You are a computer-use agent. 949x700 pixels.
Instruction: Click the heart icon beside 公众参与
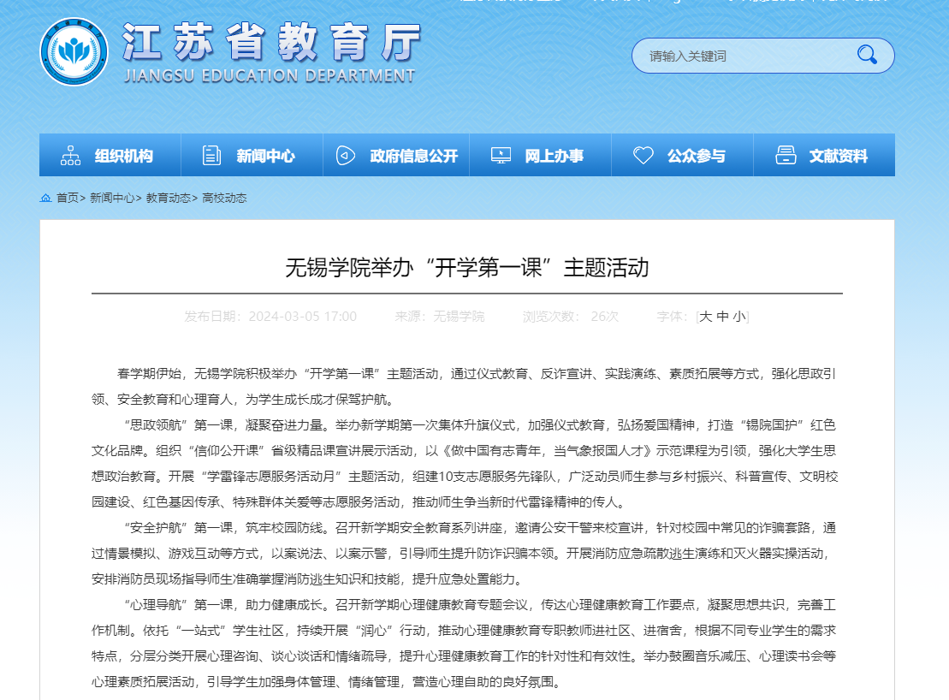(x=643, y=156)
